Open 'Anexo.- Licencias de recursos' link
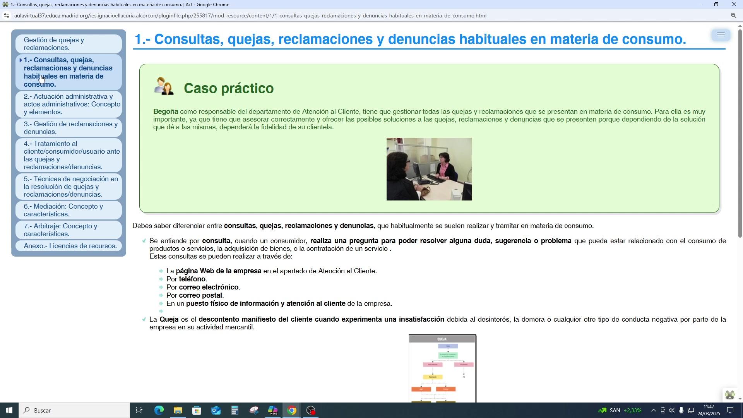Viewport: 743px width, 418px height. point(70,246)
